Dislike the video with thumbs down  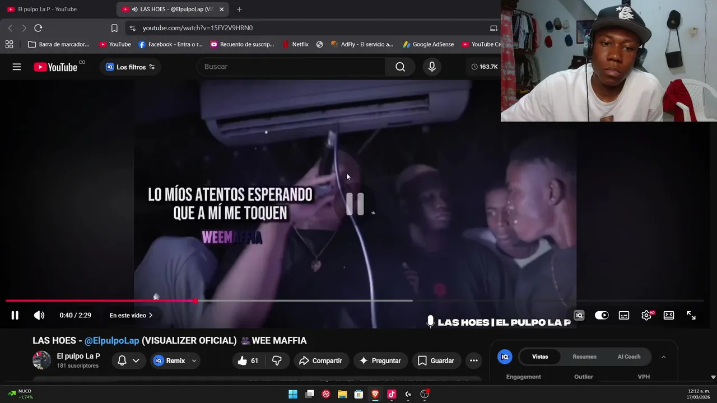(277, 360)
